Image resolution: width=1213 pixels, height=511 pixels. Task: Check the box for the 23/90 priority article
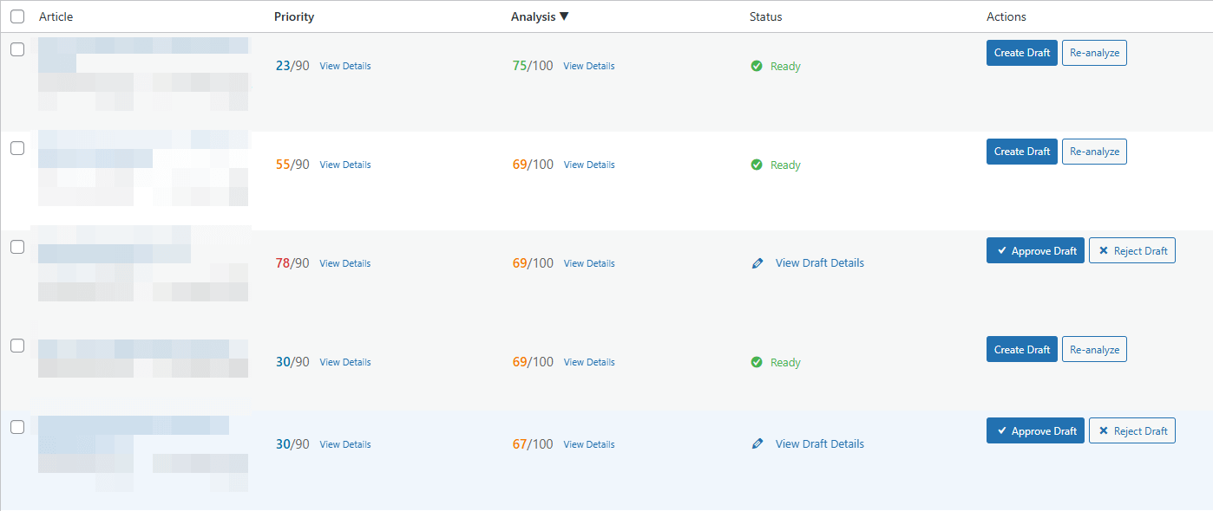click(x=17, y=49)
